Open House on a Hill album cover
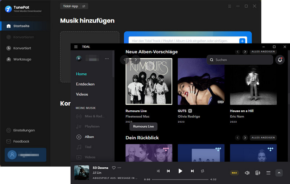 [253, 81]
